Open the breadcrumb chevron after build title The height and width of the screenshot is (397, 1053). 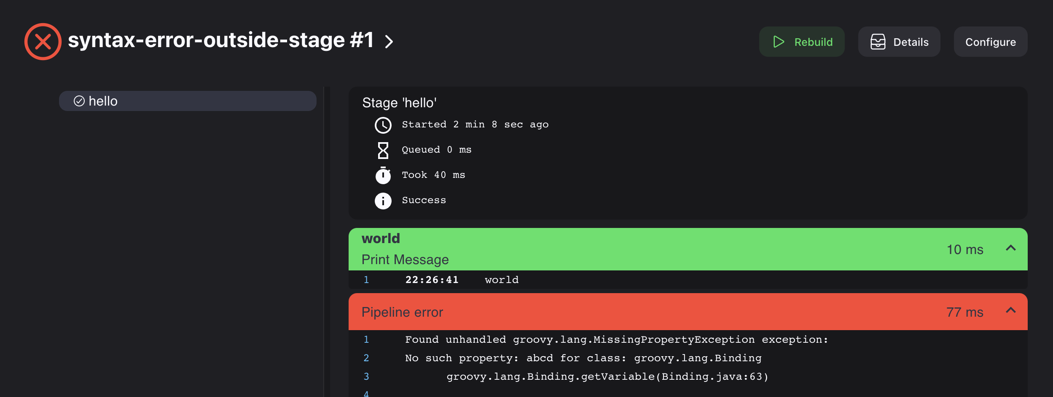coord(390,41)
